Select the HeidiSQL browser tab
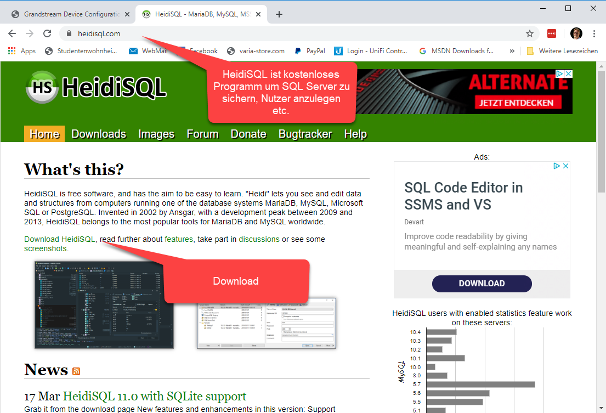Viewport: 606px width, 413px height. (x=201, y=14)
